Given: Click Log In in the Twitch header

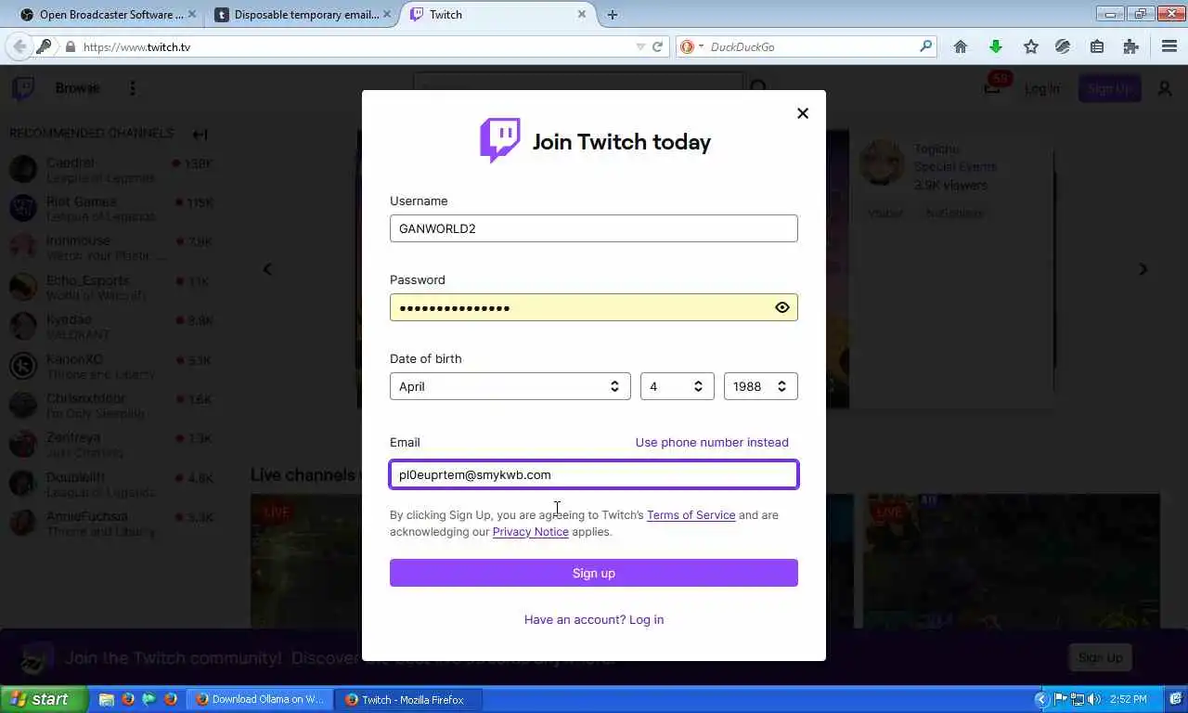Looking at the screenshot, I should coord(1041,89).
